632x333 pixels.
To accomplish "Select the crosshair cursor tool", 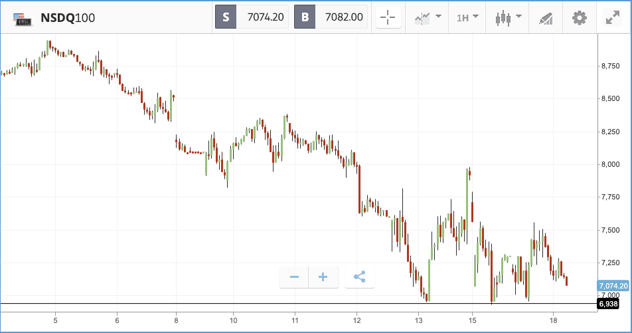I will pyautogui.click(x=388, y=17).
